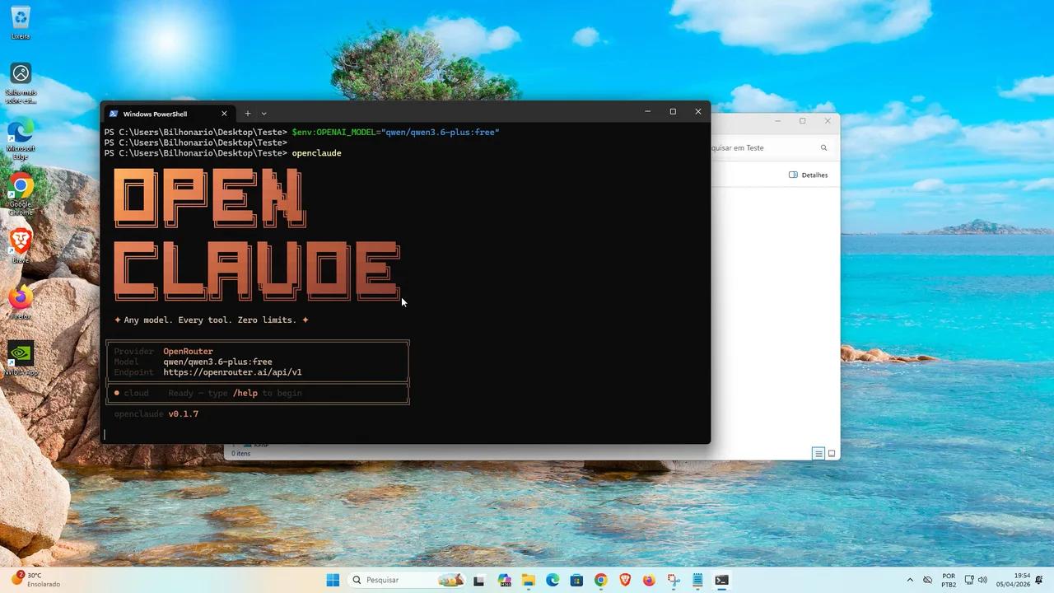Minimize the PowerShell terminal window
1054x593 pixels.
point(647,111)
